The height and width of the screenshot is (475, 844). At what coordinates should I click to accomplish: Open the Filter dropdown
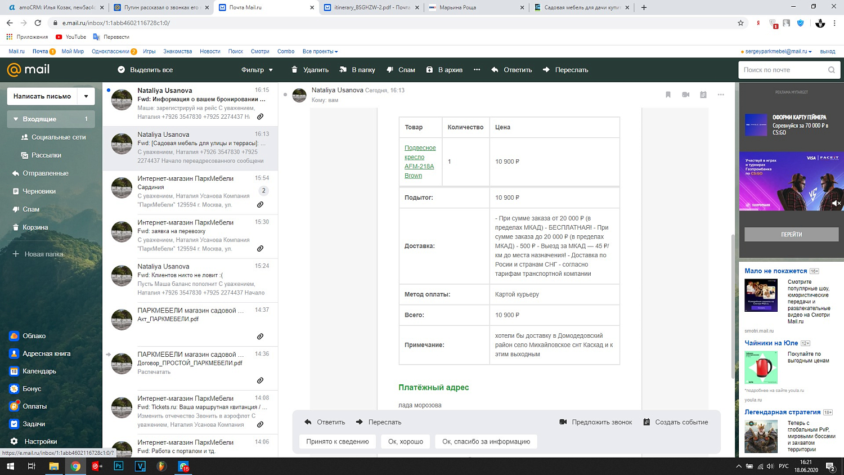(257, 70)
